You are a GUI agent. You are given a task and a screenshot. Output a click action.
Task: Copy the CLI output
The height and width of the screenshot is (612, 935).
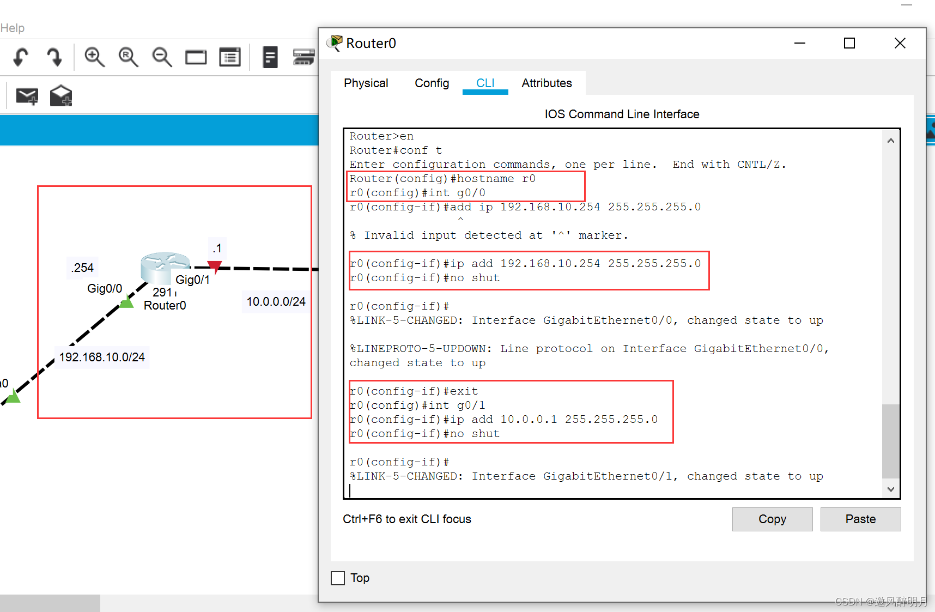pos(773,519)
